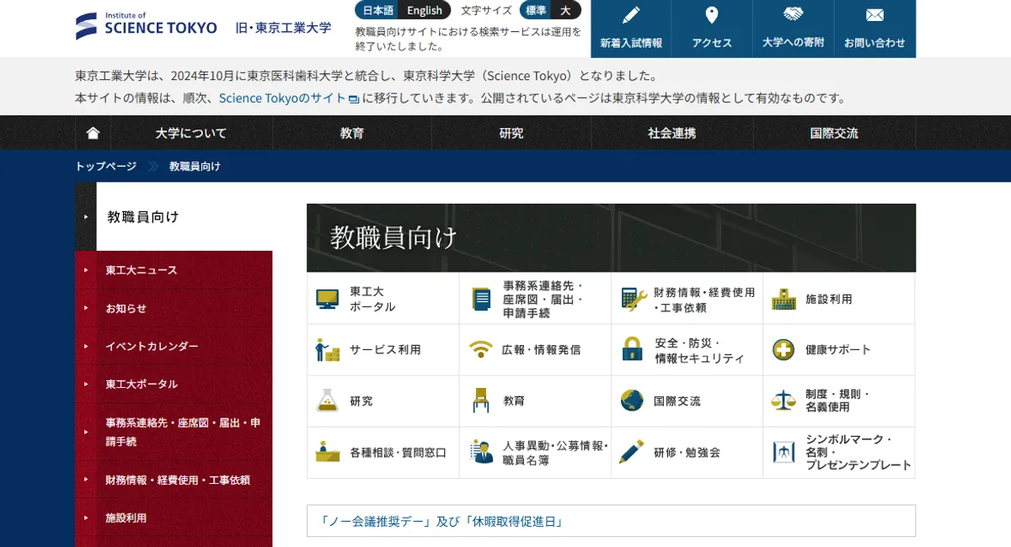This screenshot has width=1011, height=547.
Task: Follow the Science Tokyoのサイト link
Action: 282,98
